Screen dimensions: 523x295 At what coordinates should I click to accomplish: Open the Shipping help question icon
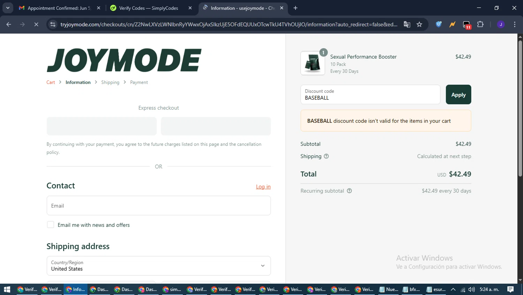click(x=326, y=156)
